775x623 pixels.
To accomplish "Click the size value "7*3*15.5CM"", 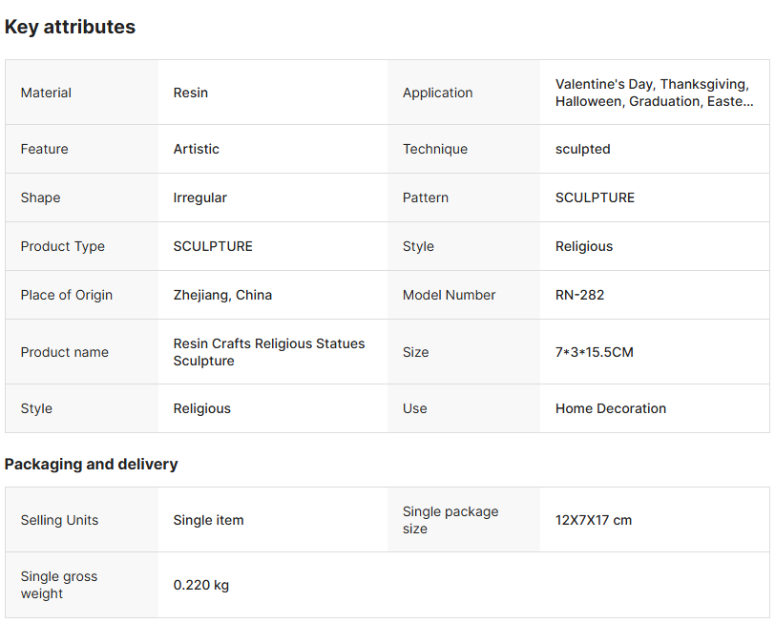I will tap(594, 352).
